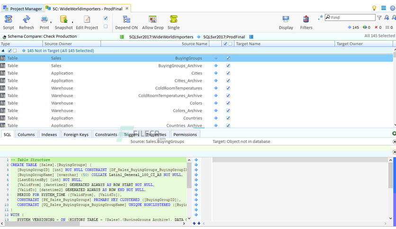
Task: Refresh the schema comparison
Action: [x=26, y=22]
